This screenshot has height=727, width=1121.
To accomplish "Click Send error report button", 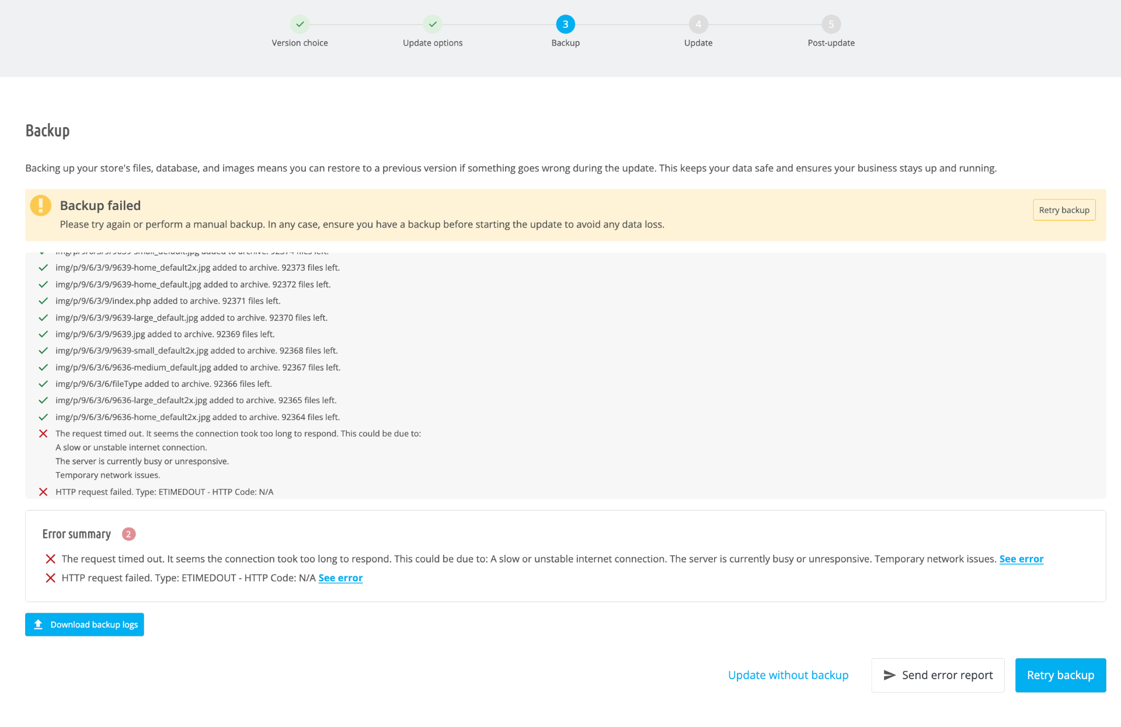I will [938, 675].
